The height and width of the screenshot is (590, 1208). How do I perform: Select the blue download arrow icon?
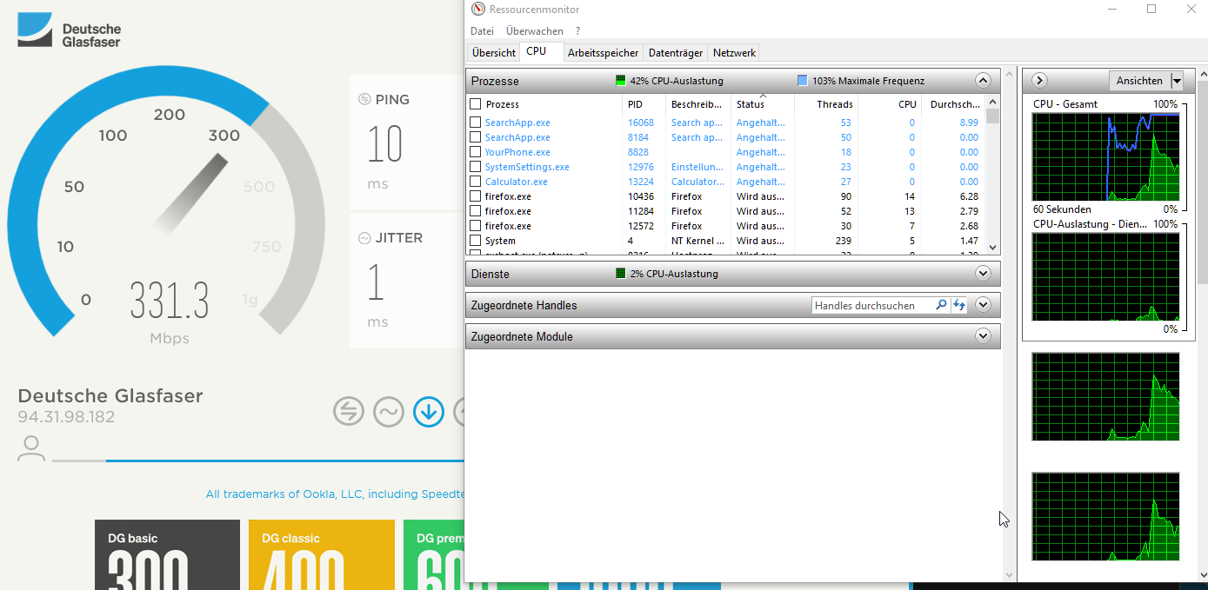[x=429, y=411]
